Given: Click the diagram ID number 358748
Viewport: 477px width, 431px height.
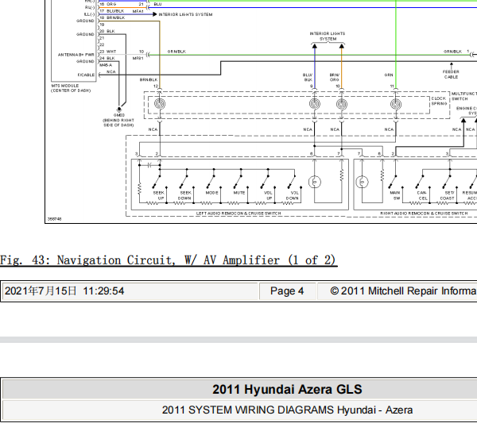Looking at the screenshot, I should pos(54,219).
